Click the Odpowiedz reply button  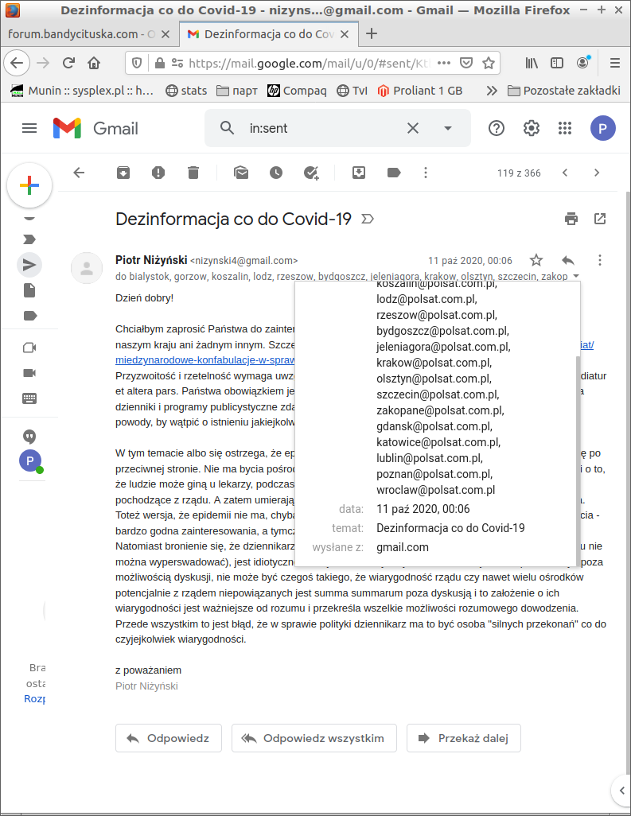point(169,738)
